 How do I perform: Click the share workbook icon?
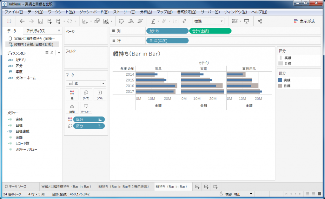click(x=260, y=21)
